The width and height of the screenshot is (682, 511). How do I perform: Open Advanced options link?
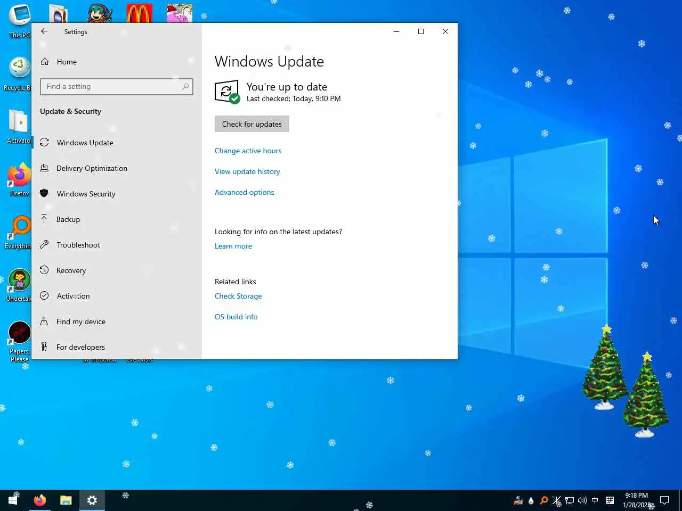pos(245,192)
